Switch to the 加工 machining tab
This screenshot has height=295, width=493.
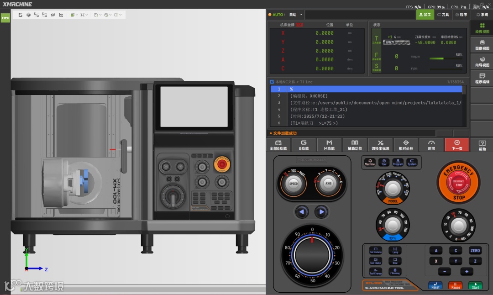tap(425, 15)
